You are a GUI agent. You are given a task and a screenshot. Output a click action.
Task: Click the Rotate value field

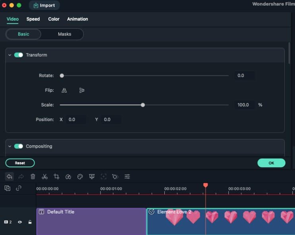[x=245, y=76]
